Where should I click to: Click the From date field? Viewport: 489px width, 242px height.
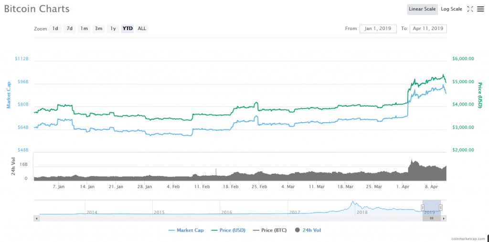click(x=378, y=29)
